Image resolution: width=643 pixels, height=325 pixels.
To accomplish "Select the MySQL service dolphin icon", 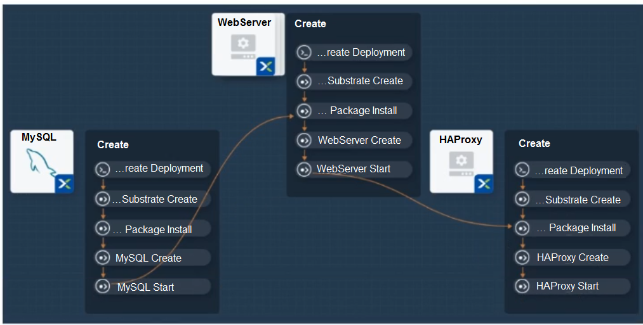I will pos(41,163).
